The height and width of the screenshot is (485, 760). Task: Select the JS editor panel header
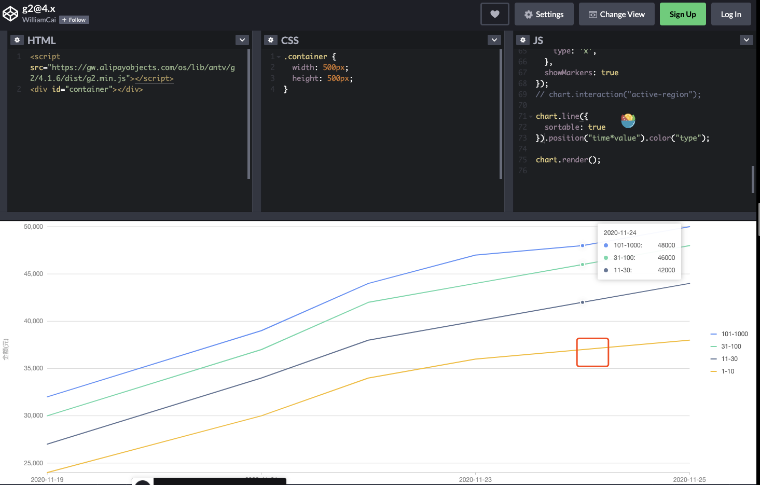[538, 40]
